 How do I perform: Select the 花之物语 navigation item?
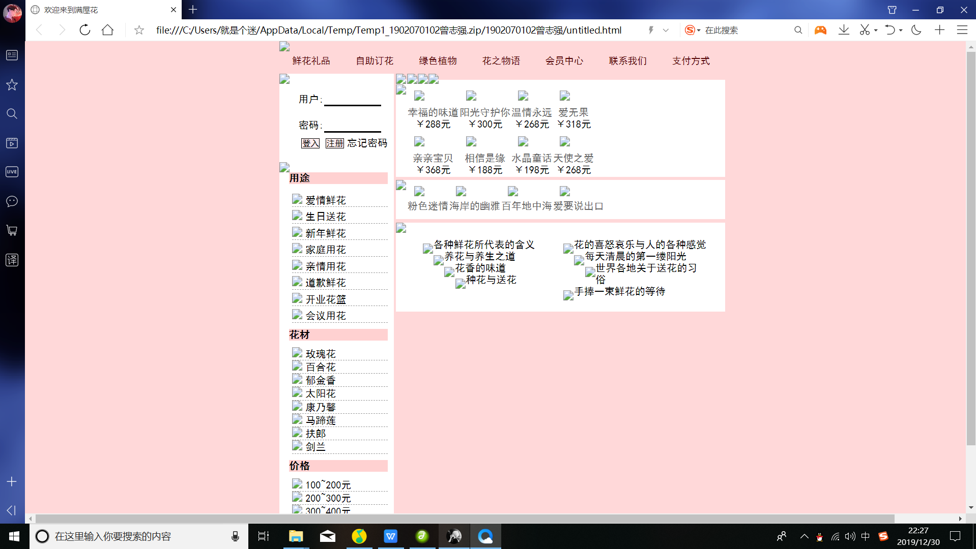pos(501,61)
